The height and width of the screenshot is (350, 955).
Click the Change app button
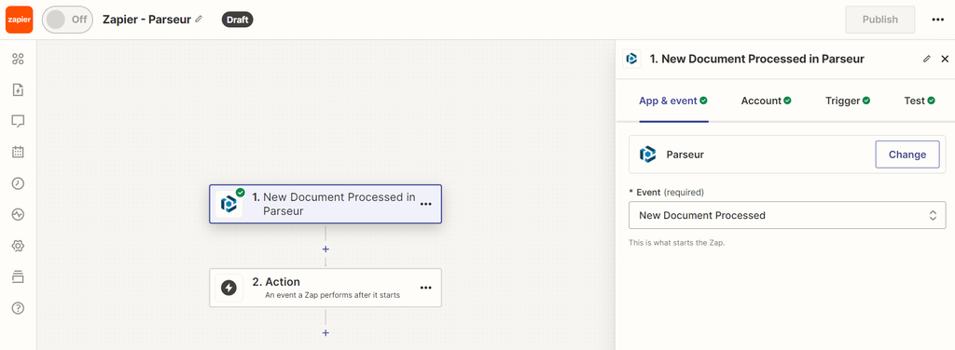[x=907, y=155]
